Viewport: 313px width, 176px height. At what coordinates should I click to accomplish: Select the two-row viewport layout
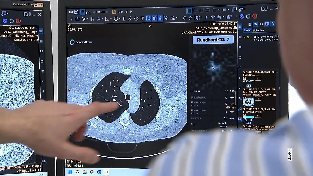[x=196, y=10]
